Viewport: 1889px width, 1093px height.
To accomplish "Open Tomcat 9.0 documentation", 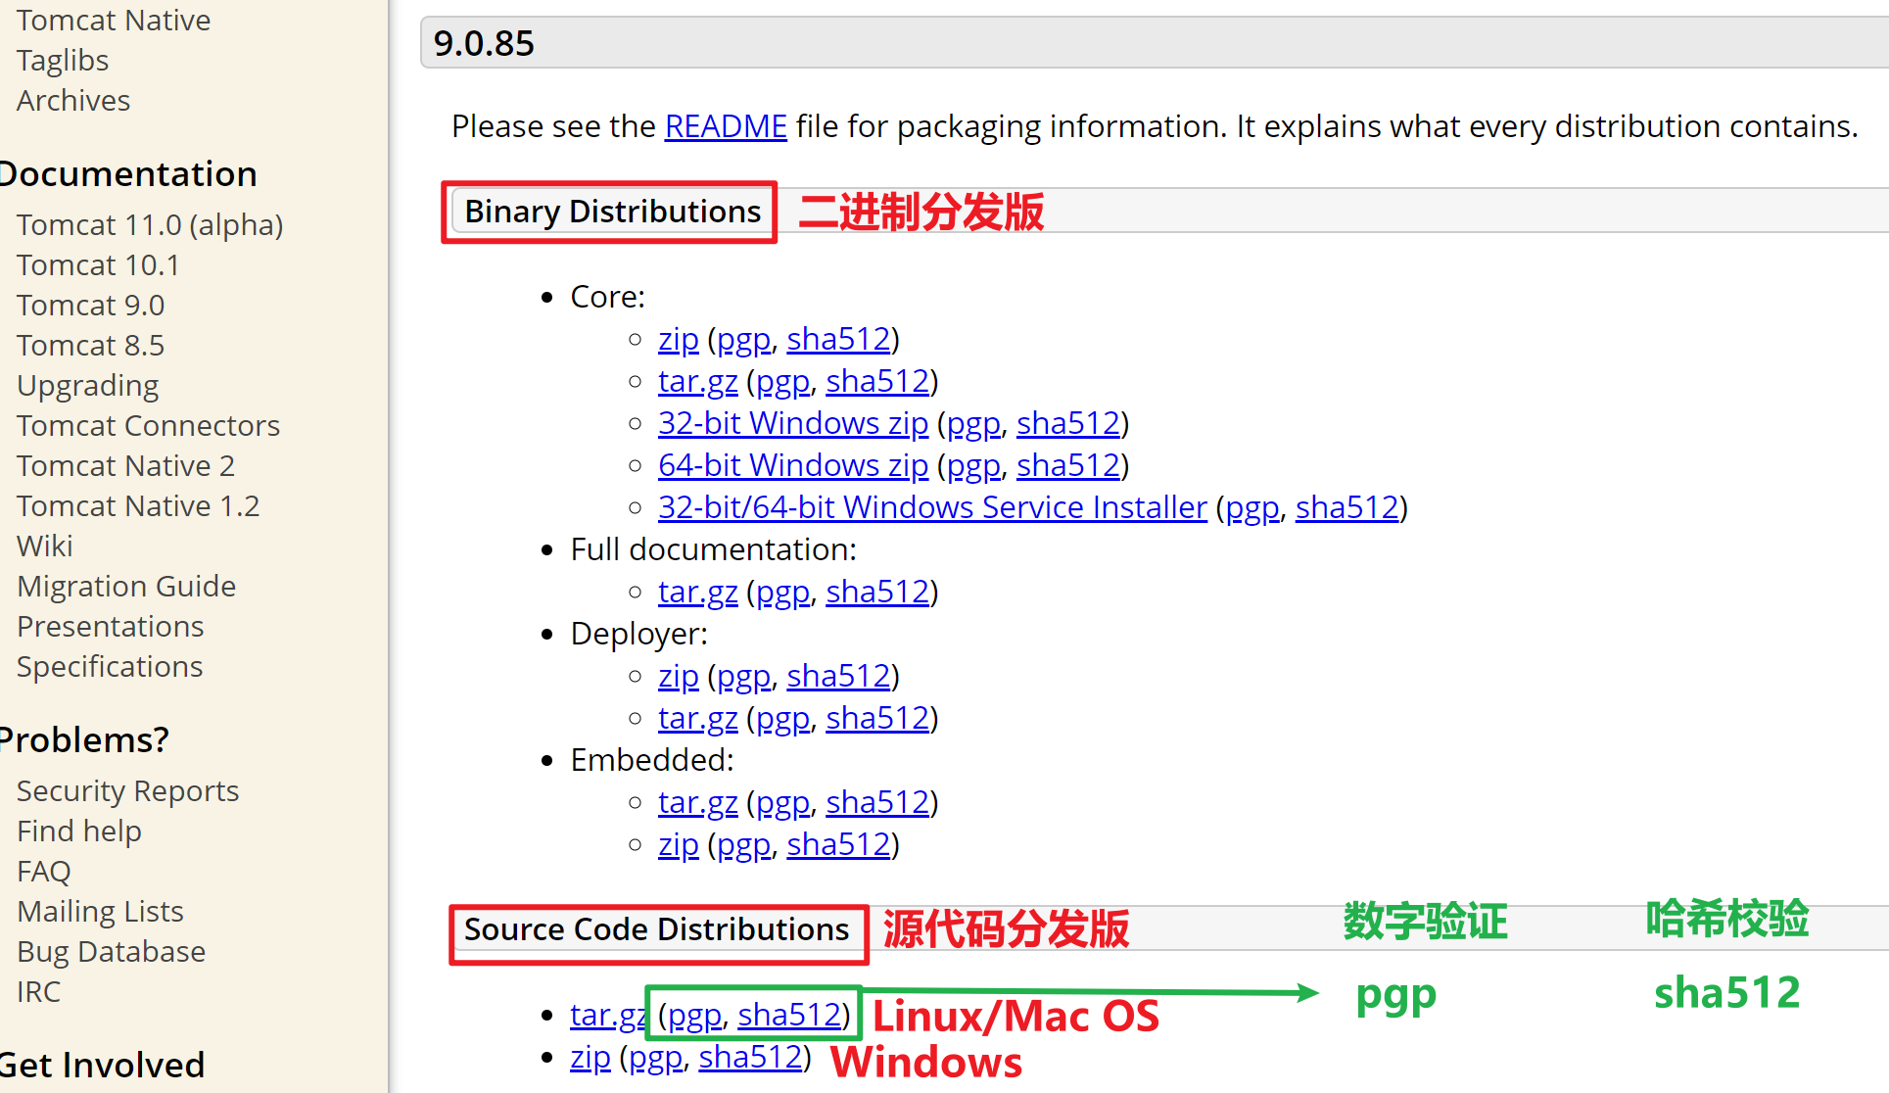I will (x=90, y=305).
